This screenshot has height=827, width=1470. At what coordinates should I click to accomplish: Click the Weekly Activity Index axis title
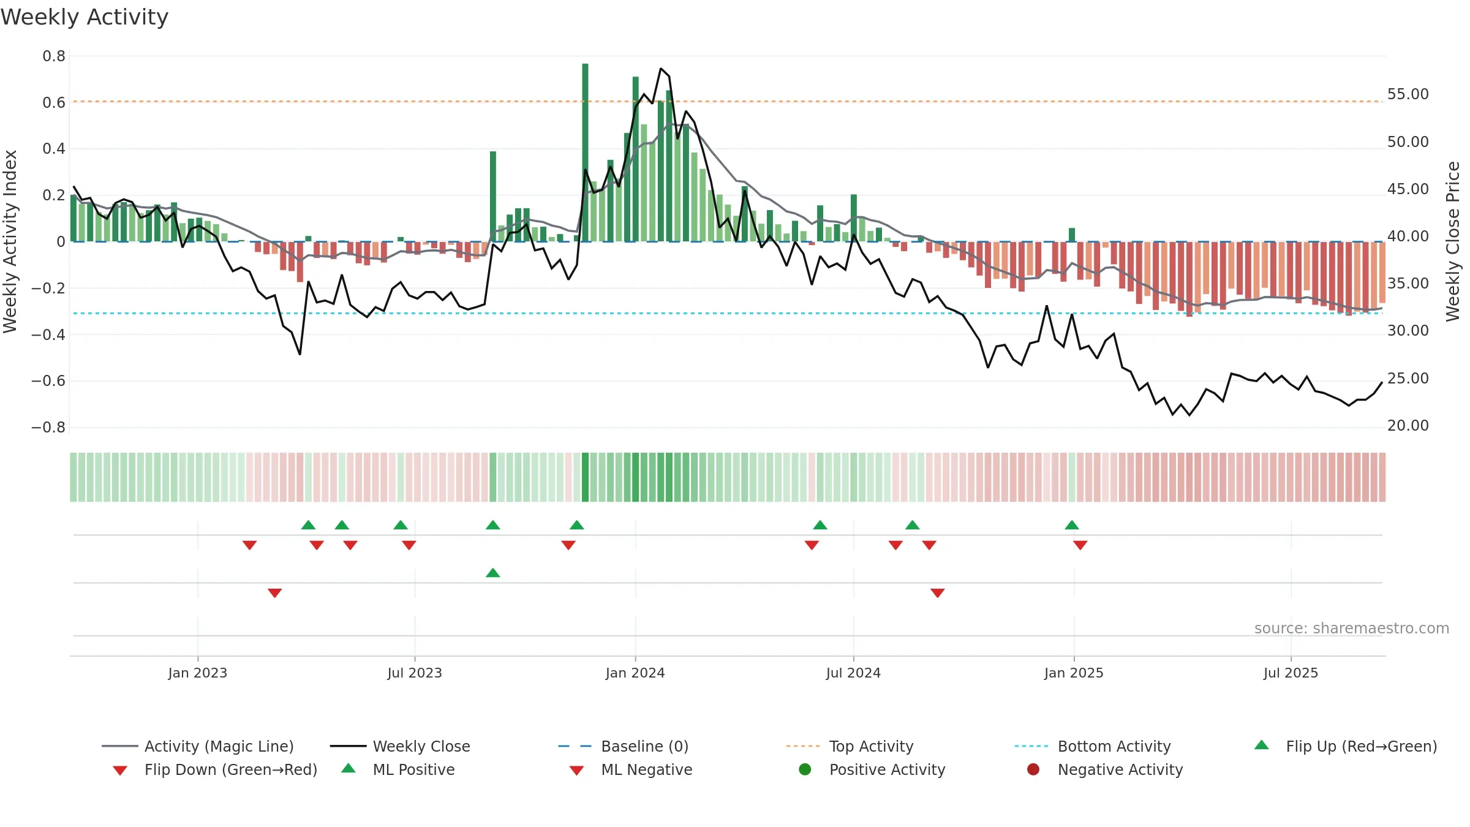[10, 241]
